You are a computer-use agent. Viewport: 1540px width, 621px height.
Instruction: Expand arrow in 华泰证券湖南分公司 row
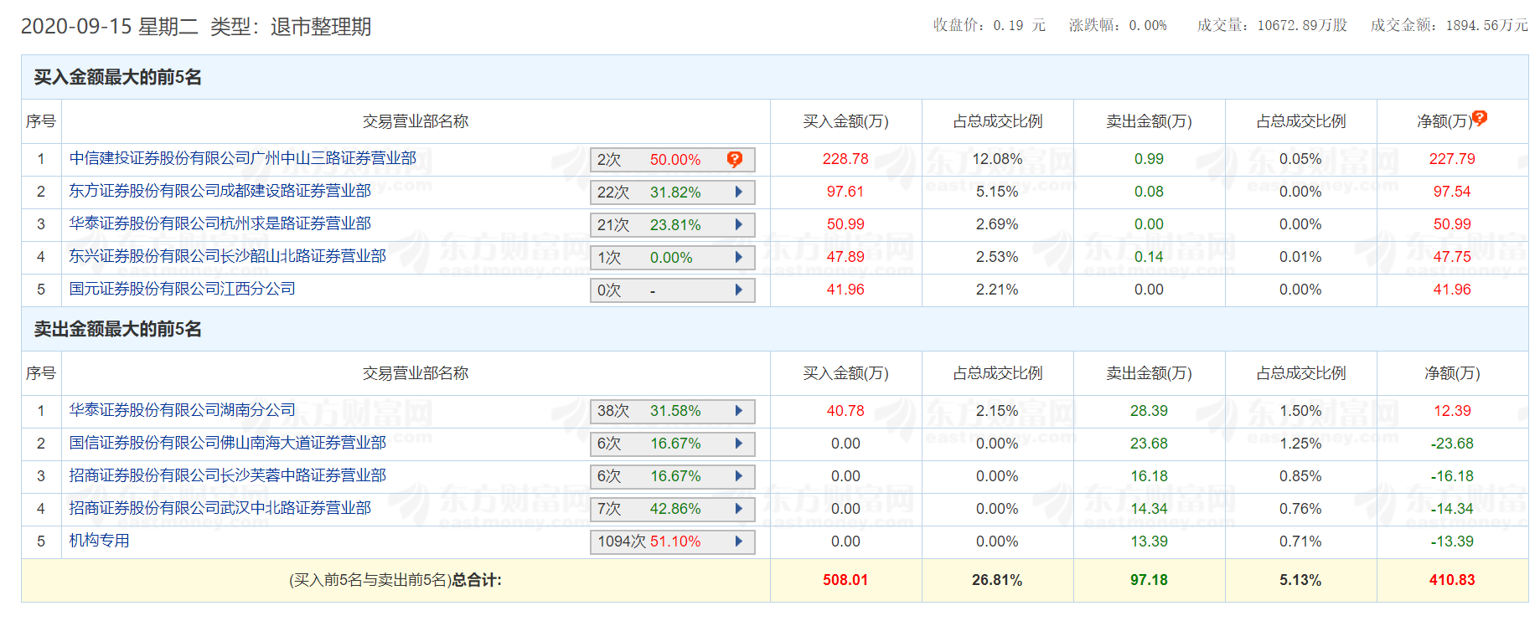click(x=739, y=410)
